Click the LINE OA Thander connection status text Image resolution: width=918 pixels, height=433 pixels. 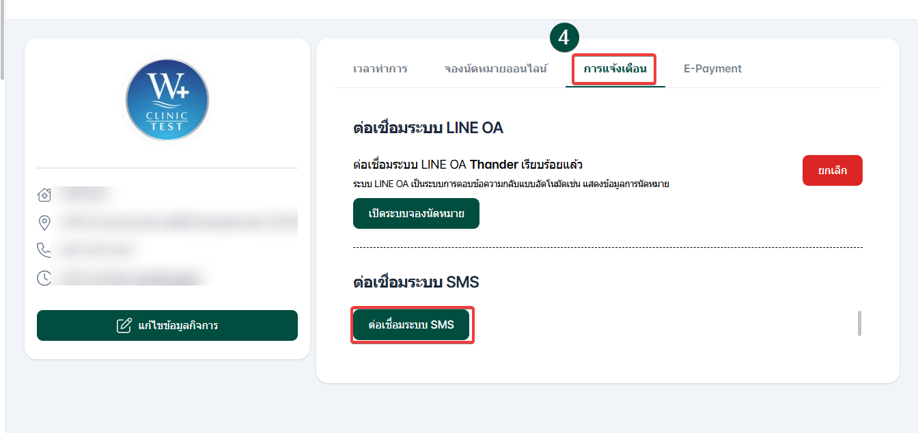pos(467,165)
